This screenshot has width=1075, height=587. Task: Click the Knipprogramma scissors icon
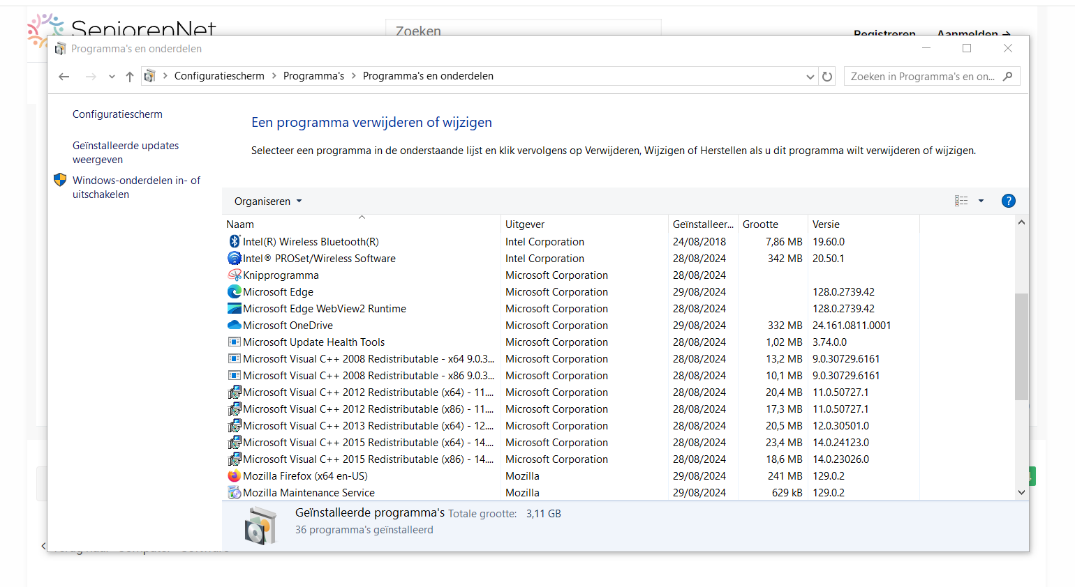click(235, 275)
